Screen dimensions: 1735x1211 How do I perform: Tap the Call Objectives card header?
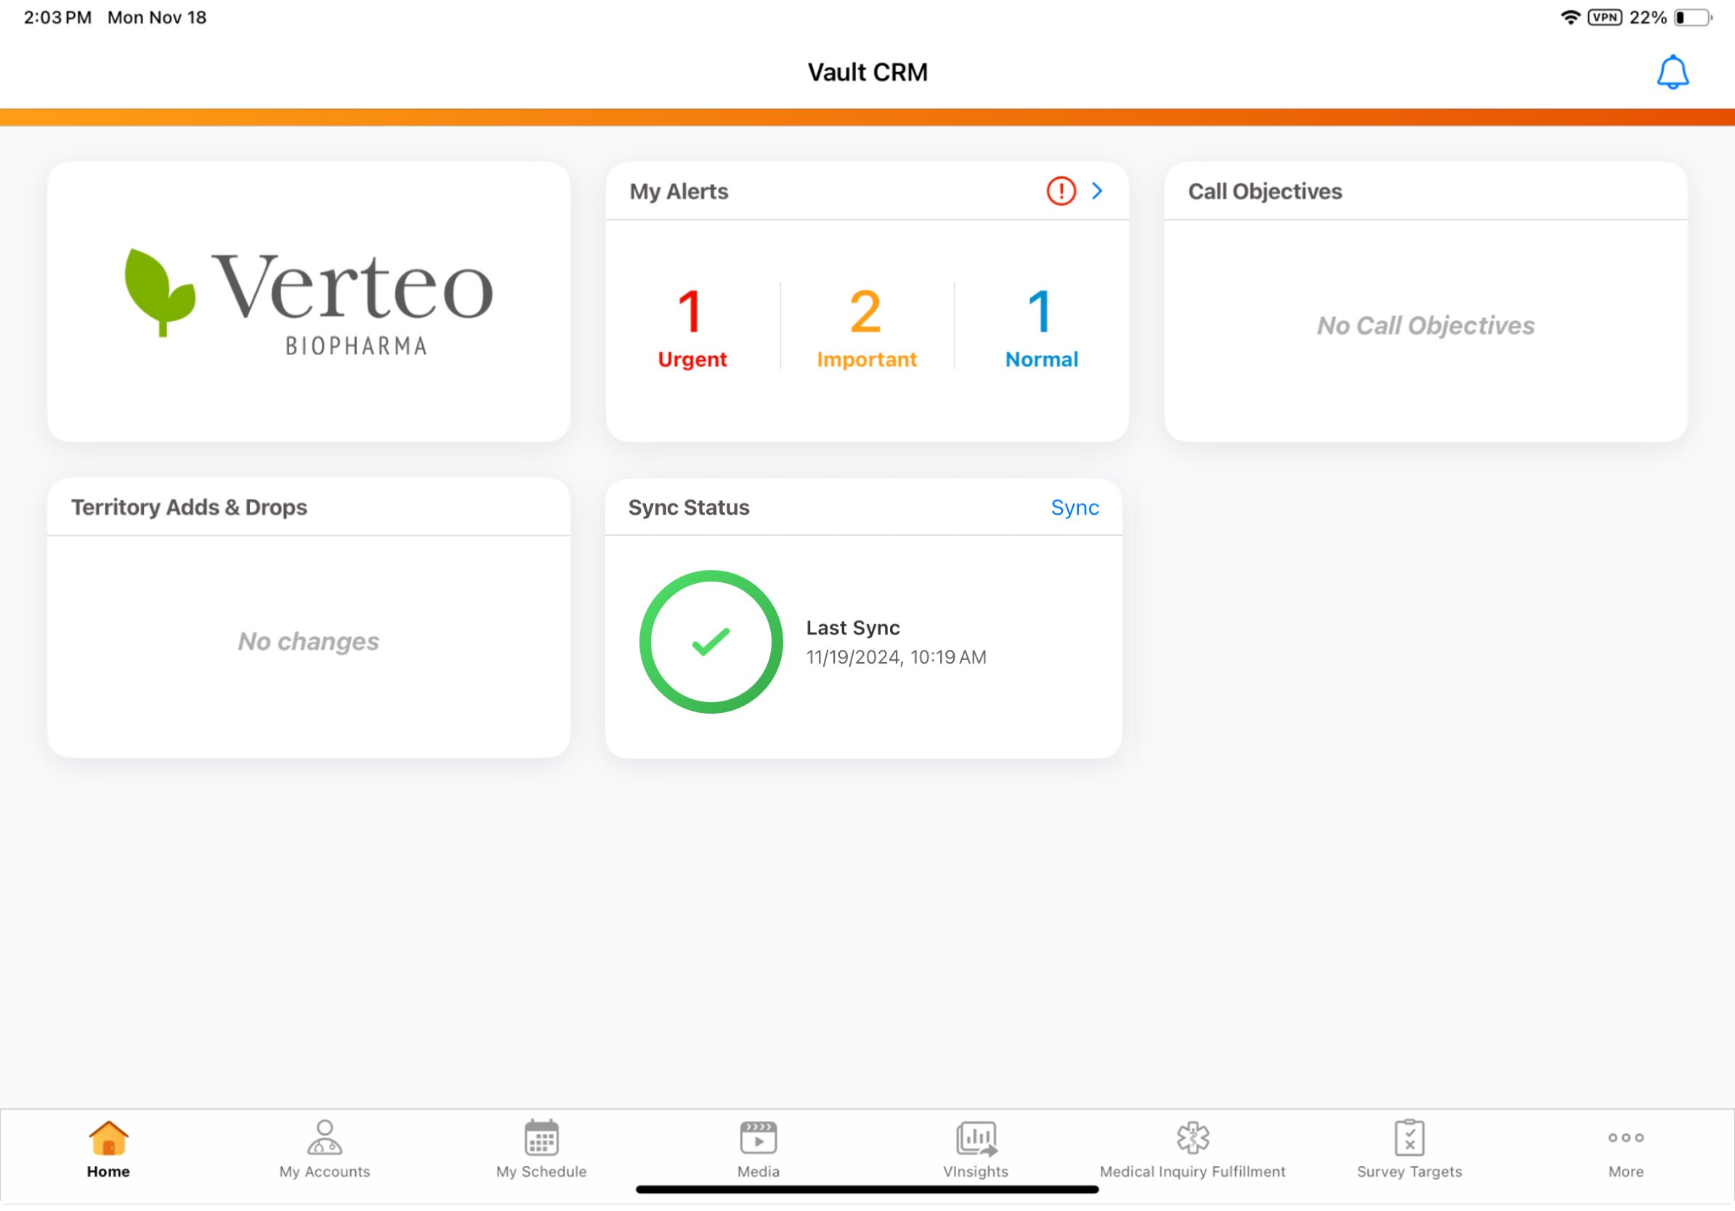1265,192
